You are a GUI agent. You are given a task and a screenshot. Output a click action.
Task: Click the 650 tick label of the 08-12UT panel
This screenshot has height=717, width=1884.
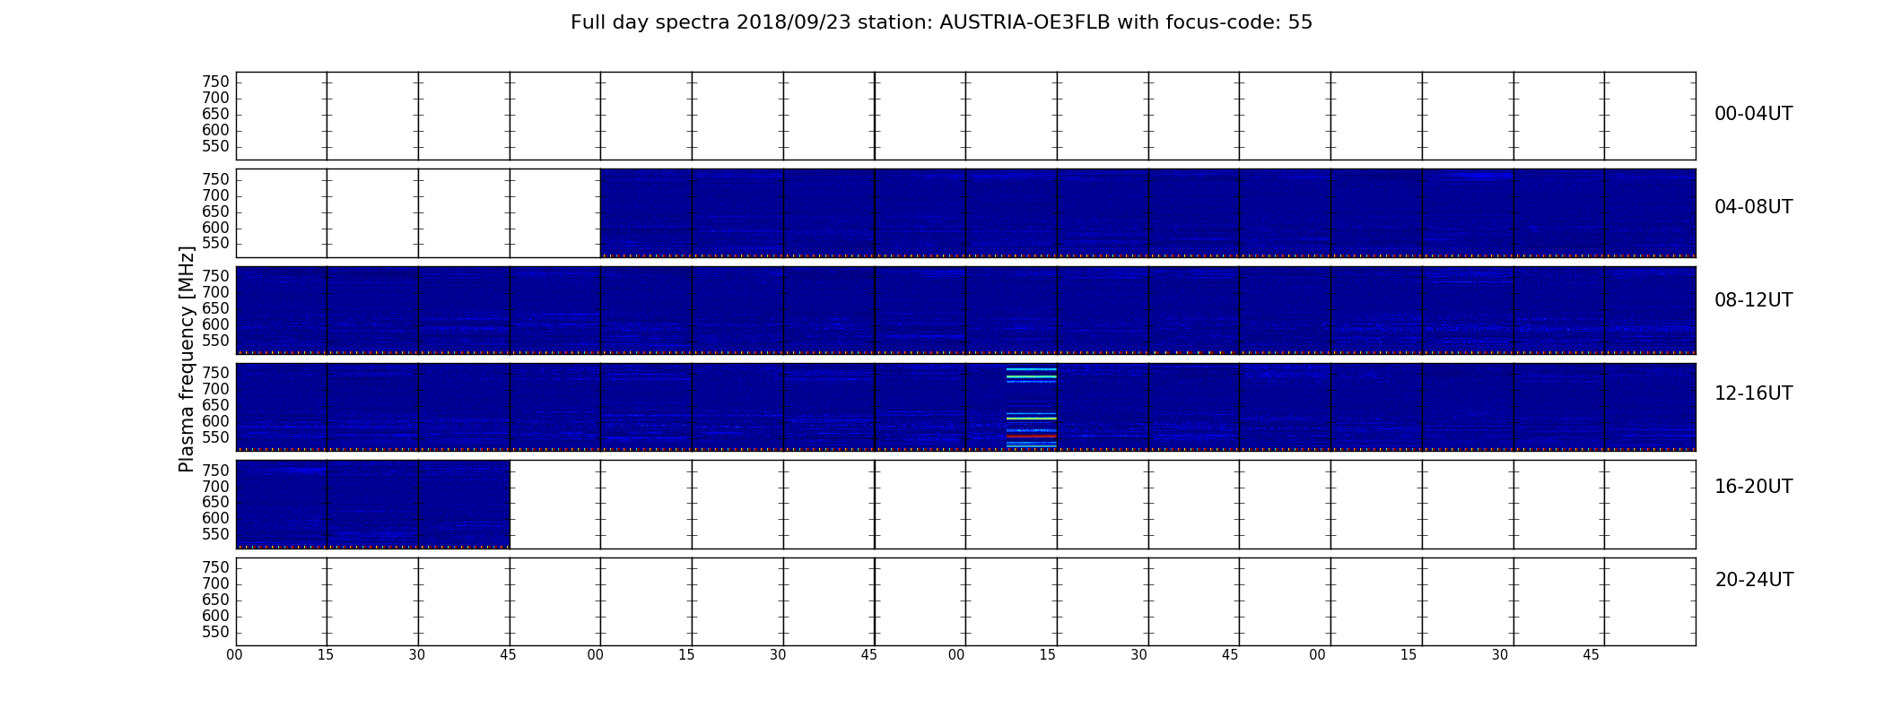pyautogui.click(x=215, y=308)
